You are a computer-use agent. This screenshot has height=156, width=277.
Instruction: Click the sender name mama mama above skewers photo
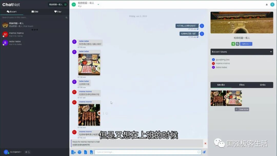coord(85,102)
